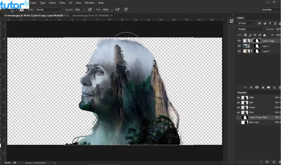Open the Filter menu
Viewport: 281px width, 165px height.
coord(62,3)
